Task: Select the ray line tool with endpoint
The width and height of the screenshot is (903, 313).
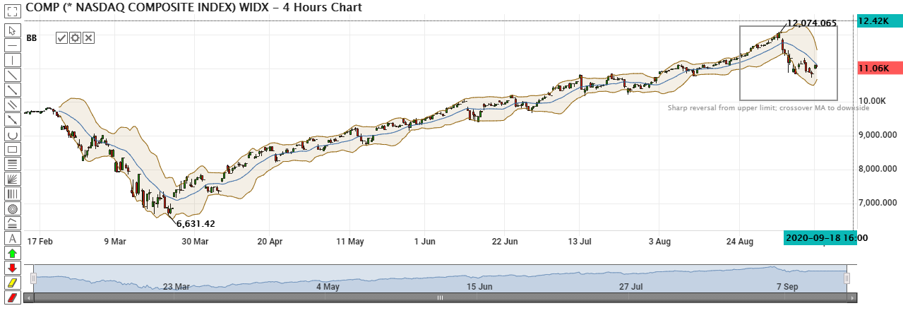Action: [12, 90]
